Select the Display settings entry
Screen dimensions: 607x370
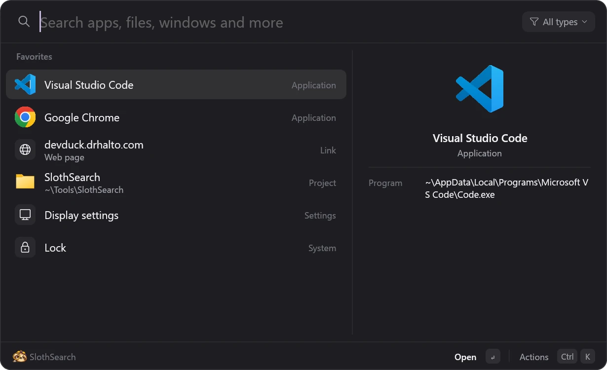176,215
